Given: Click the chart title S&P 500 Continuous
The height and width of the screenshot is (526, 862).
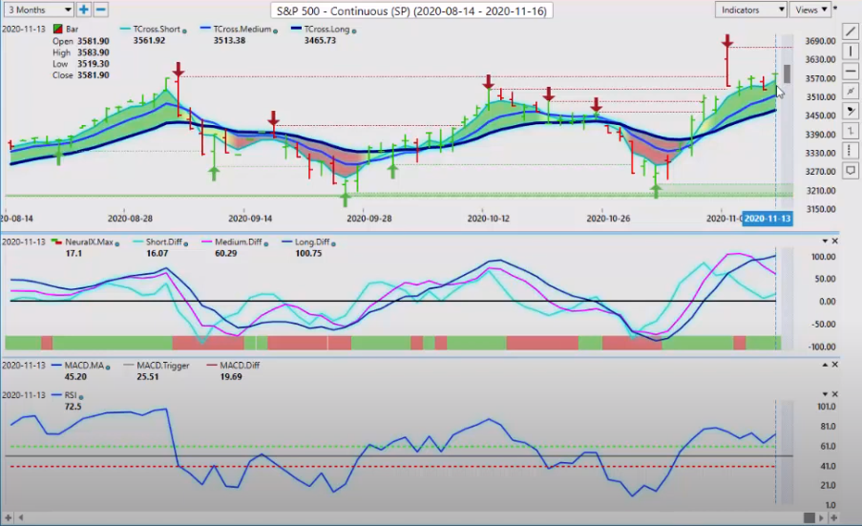Looking at the screenshot, I should (x=411, y=11).
